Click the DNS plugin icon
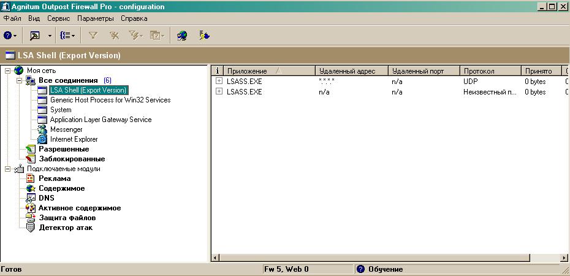 pyautogui.click(x=31, y=198)
